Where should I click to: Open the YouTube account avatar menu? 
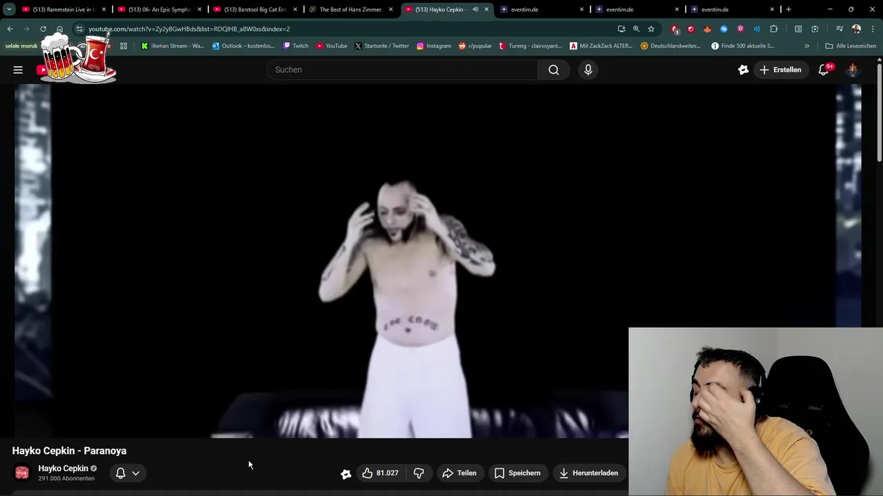click(853, 70)
